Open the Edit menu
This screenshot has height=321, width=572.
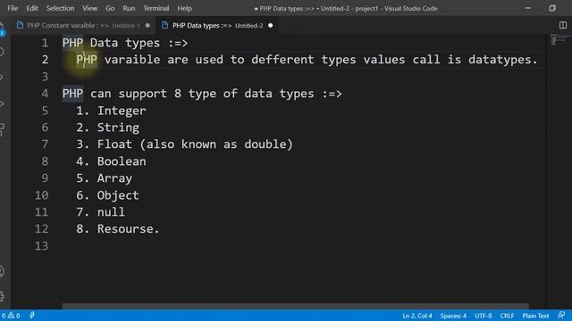click(32, 8)
